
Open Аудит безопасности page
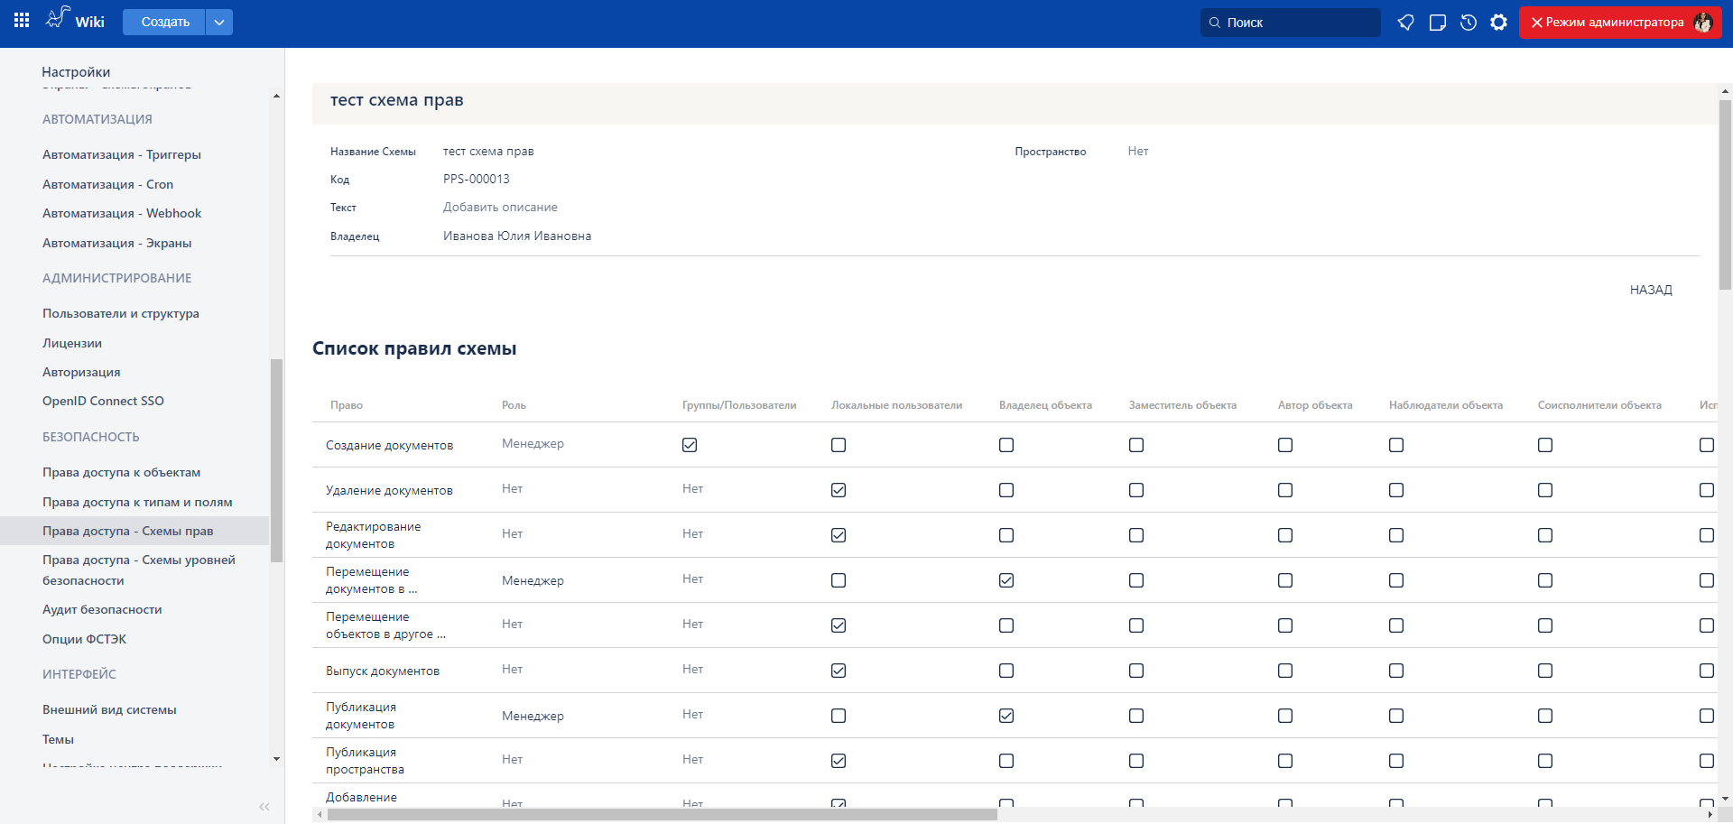click(x=102, y=609)
